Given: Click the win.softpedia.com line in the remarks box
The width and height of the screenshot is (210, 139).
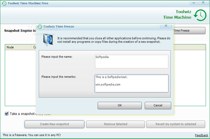Looking at the screenshot, I should 108,84.
